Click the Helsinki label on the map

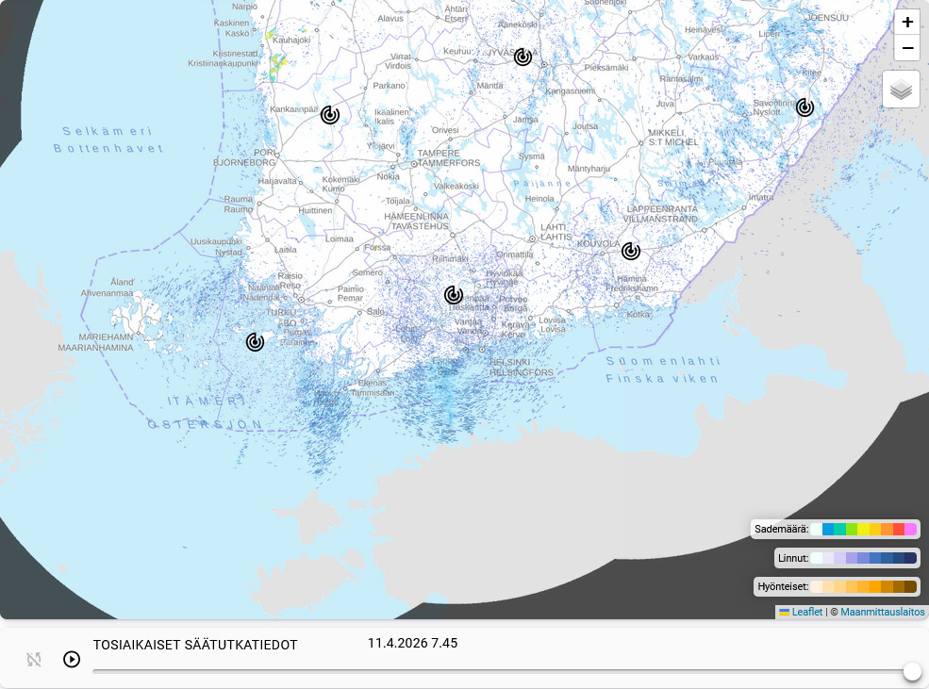521,362
